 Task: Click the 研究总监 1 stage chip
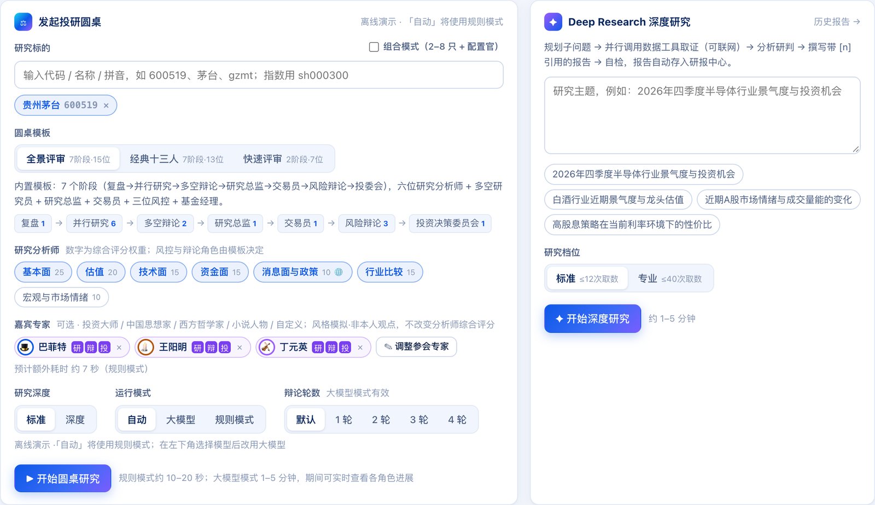tap(236, 224)
